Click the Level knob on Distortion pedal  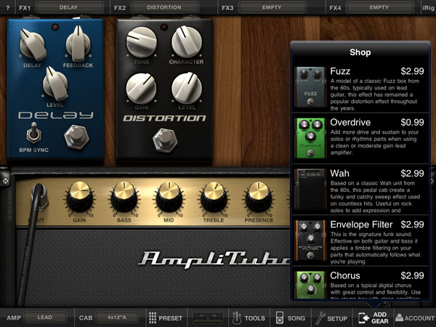point(187,89)
